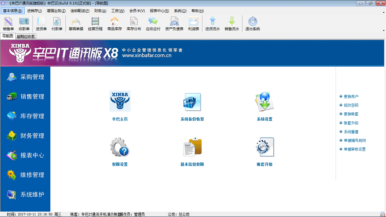Switch to the 导航图 tab
Image resolution: width=386 pixels, height=217 pixels.
pos(8,36)
